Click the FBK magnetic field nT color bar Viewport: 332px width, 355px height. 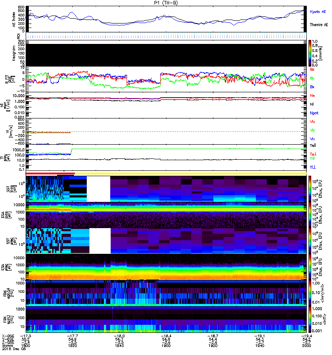[x=310, y=319]
